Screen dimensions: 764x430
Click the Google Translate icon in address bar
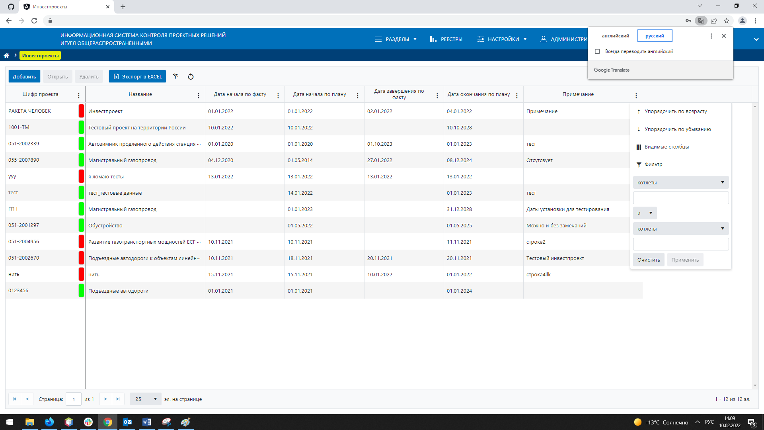pyautogui.click(x=701, y=21)
